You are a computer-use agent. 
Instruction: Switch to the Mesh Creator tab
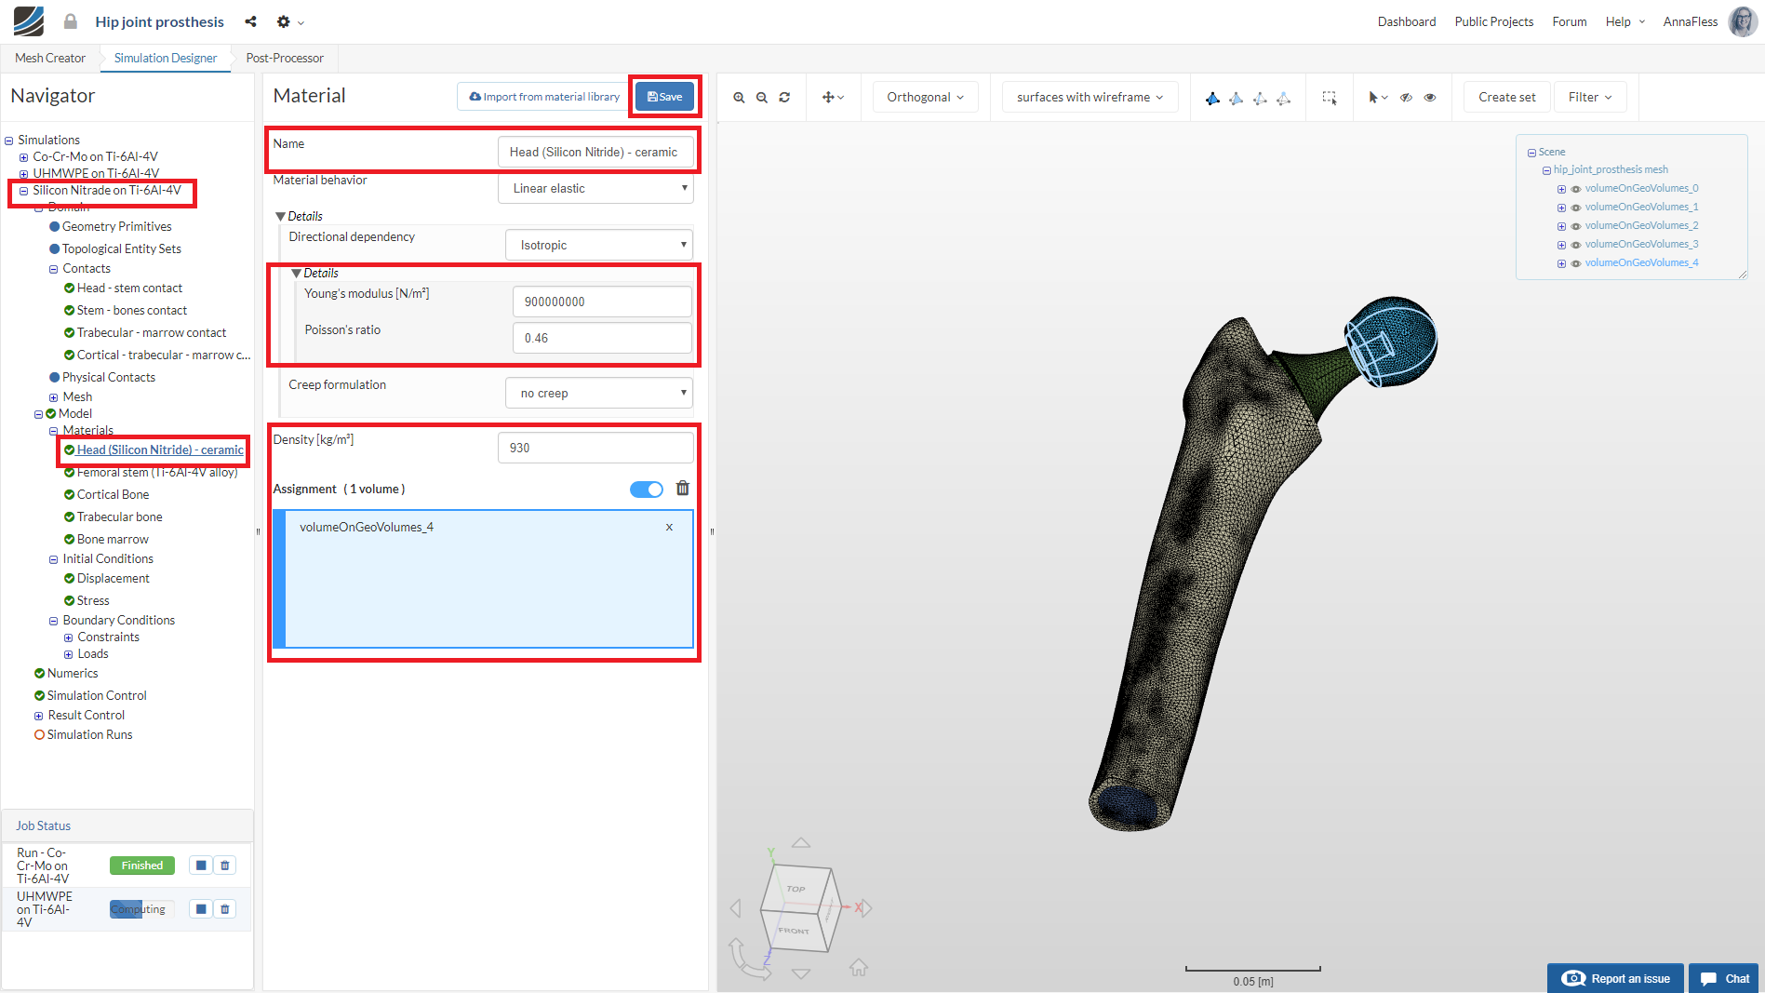(50, 58)
